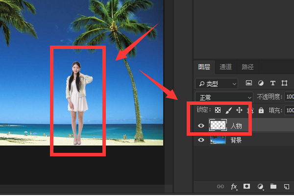Add a layer mask
The width and height of the screenshot is (294, 196).
click(247, 187)
